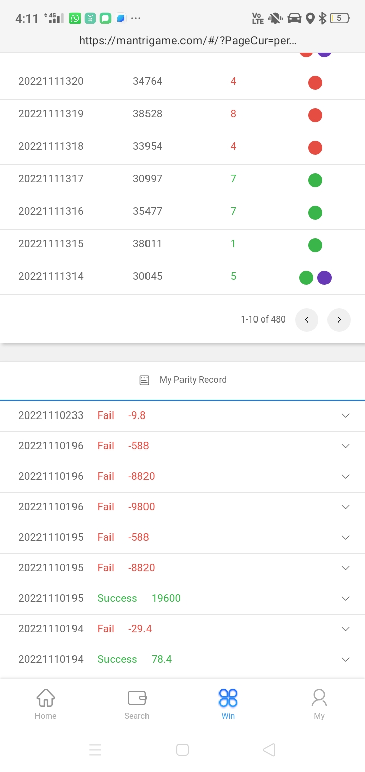Open the My profile icon
The width and height of the screenshot is (365, 772).
[319, 698]
